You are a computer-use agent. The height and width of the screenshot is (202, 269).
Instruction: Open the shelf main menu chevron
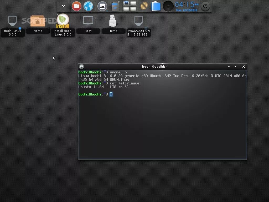(63, 6)
